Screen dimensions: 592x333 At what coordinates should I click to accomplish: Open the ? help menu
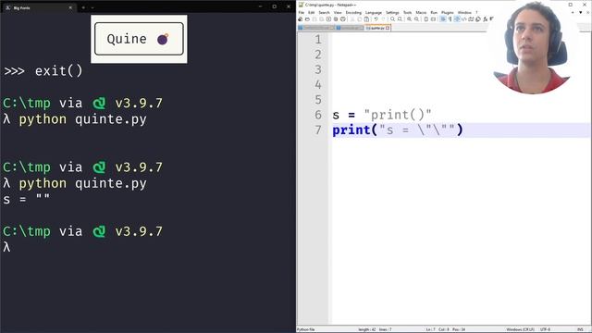[477, 12]
